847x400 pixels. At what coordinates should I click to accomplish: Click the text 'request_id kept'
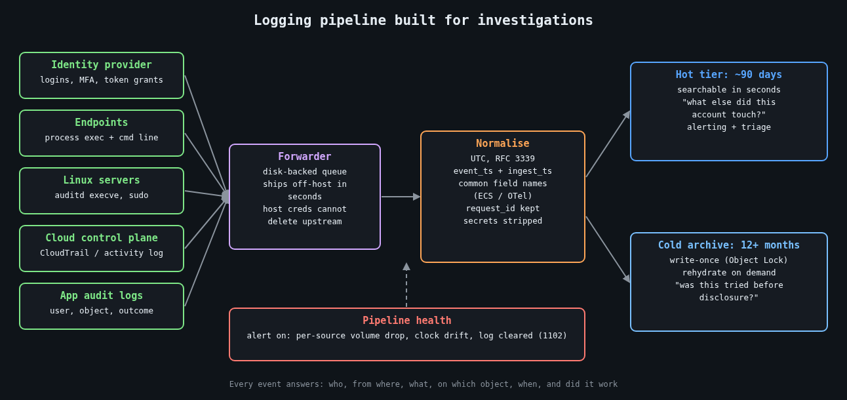point(503,209)
